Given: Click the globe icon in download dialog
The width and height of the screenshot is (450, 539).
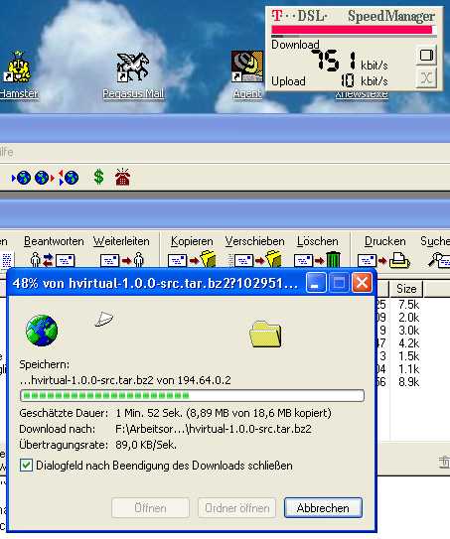Looking at the screenshot, I should coord(42,331).
